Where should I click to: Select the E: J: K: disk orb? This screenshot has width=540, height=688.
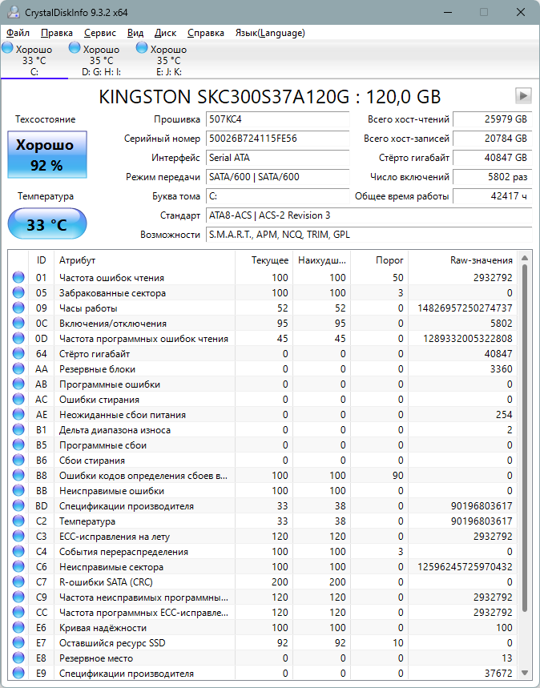pyautogui.click(x=142, y=49)
